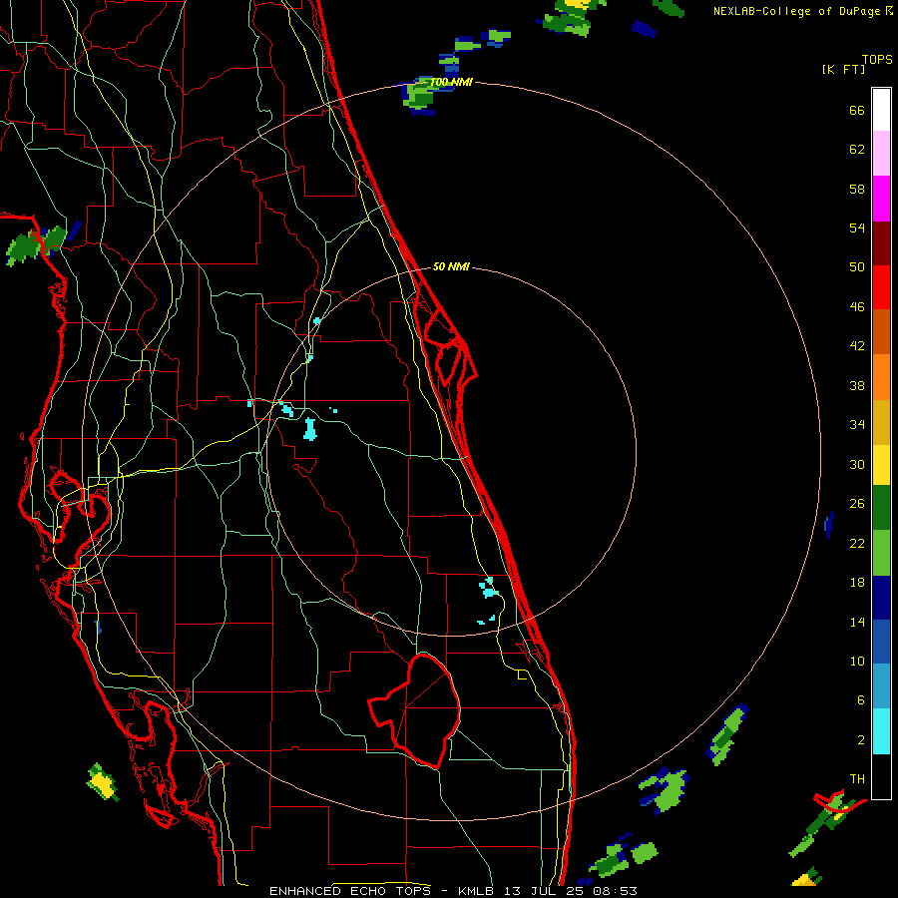Click the yellow echo cell off the southwest coast

click(101, 780)
